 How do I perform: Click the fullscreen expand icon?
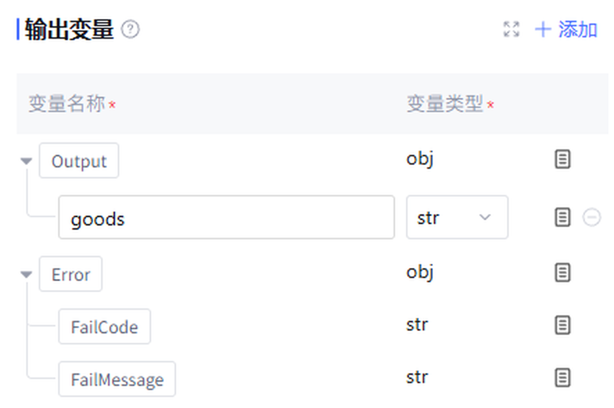pos(511,29)
